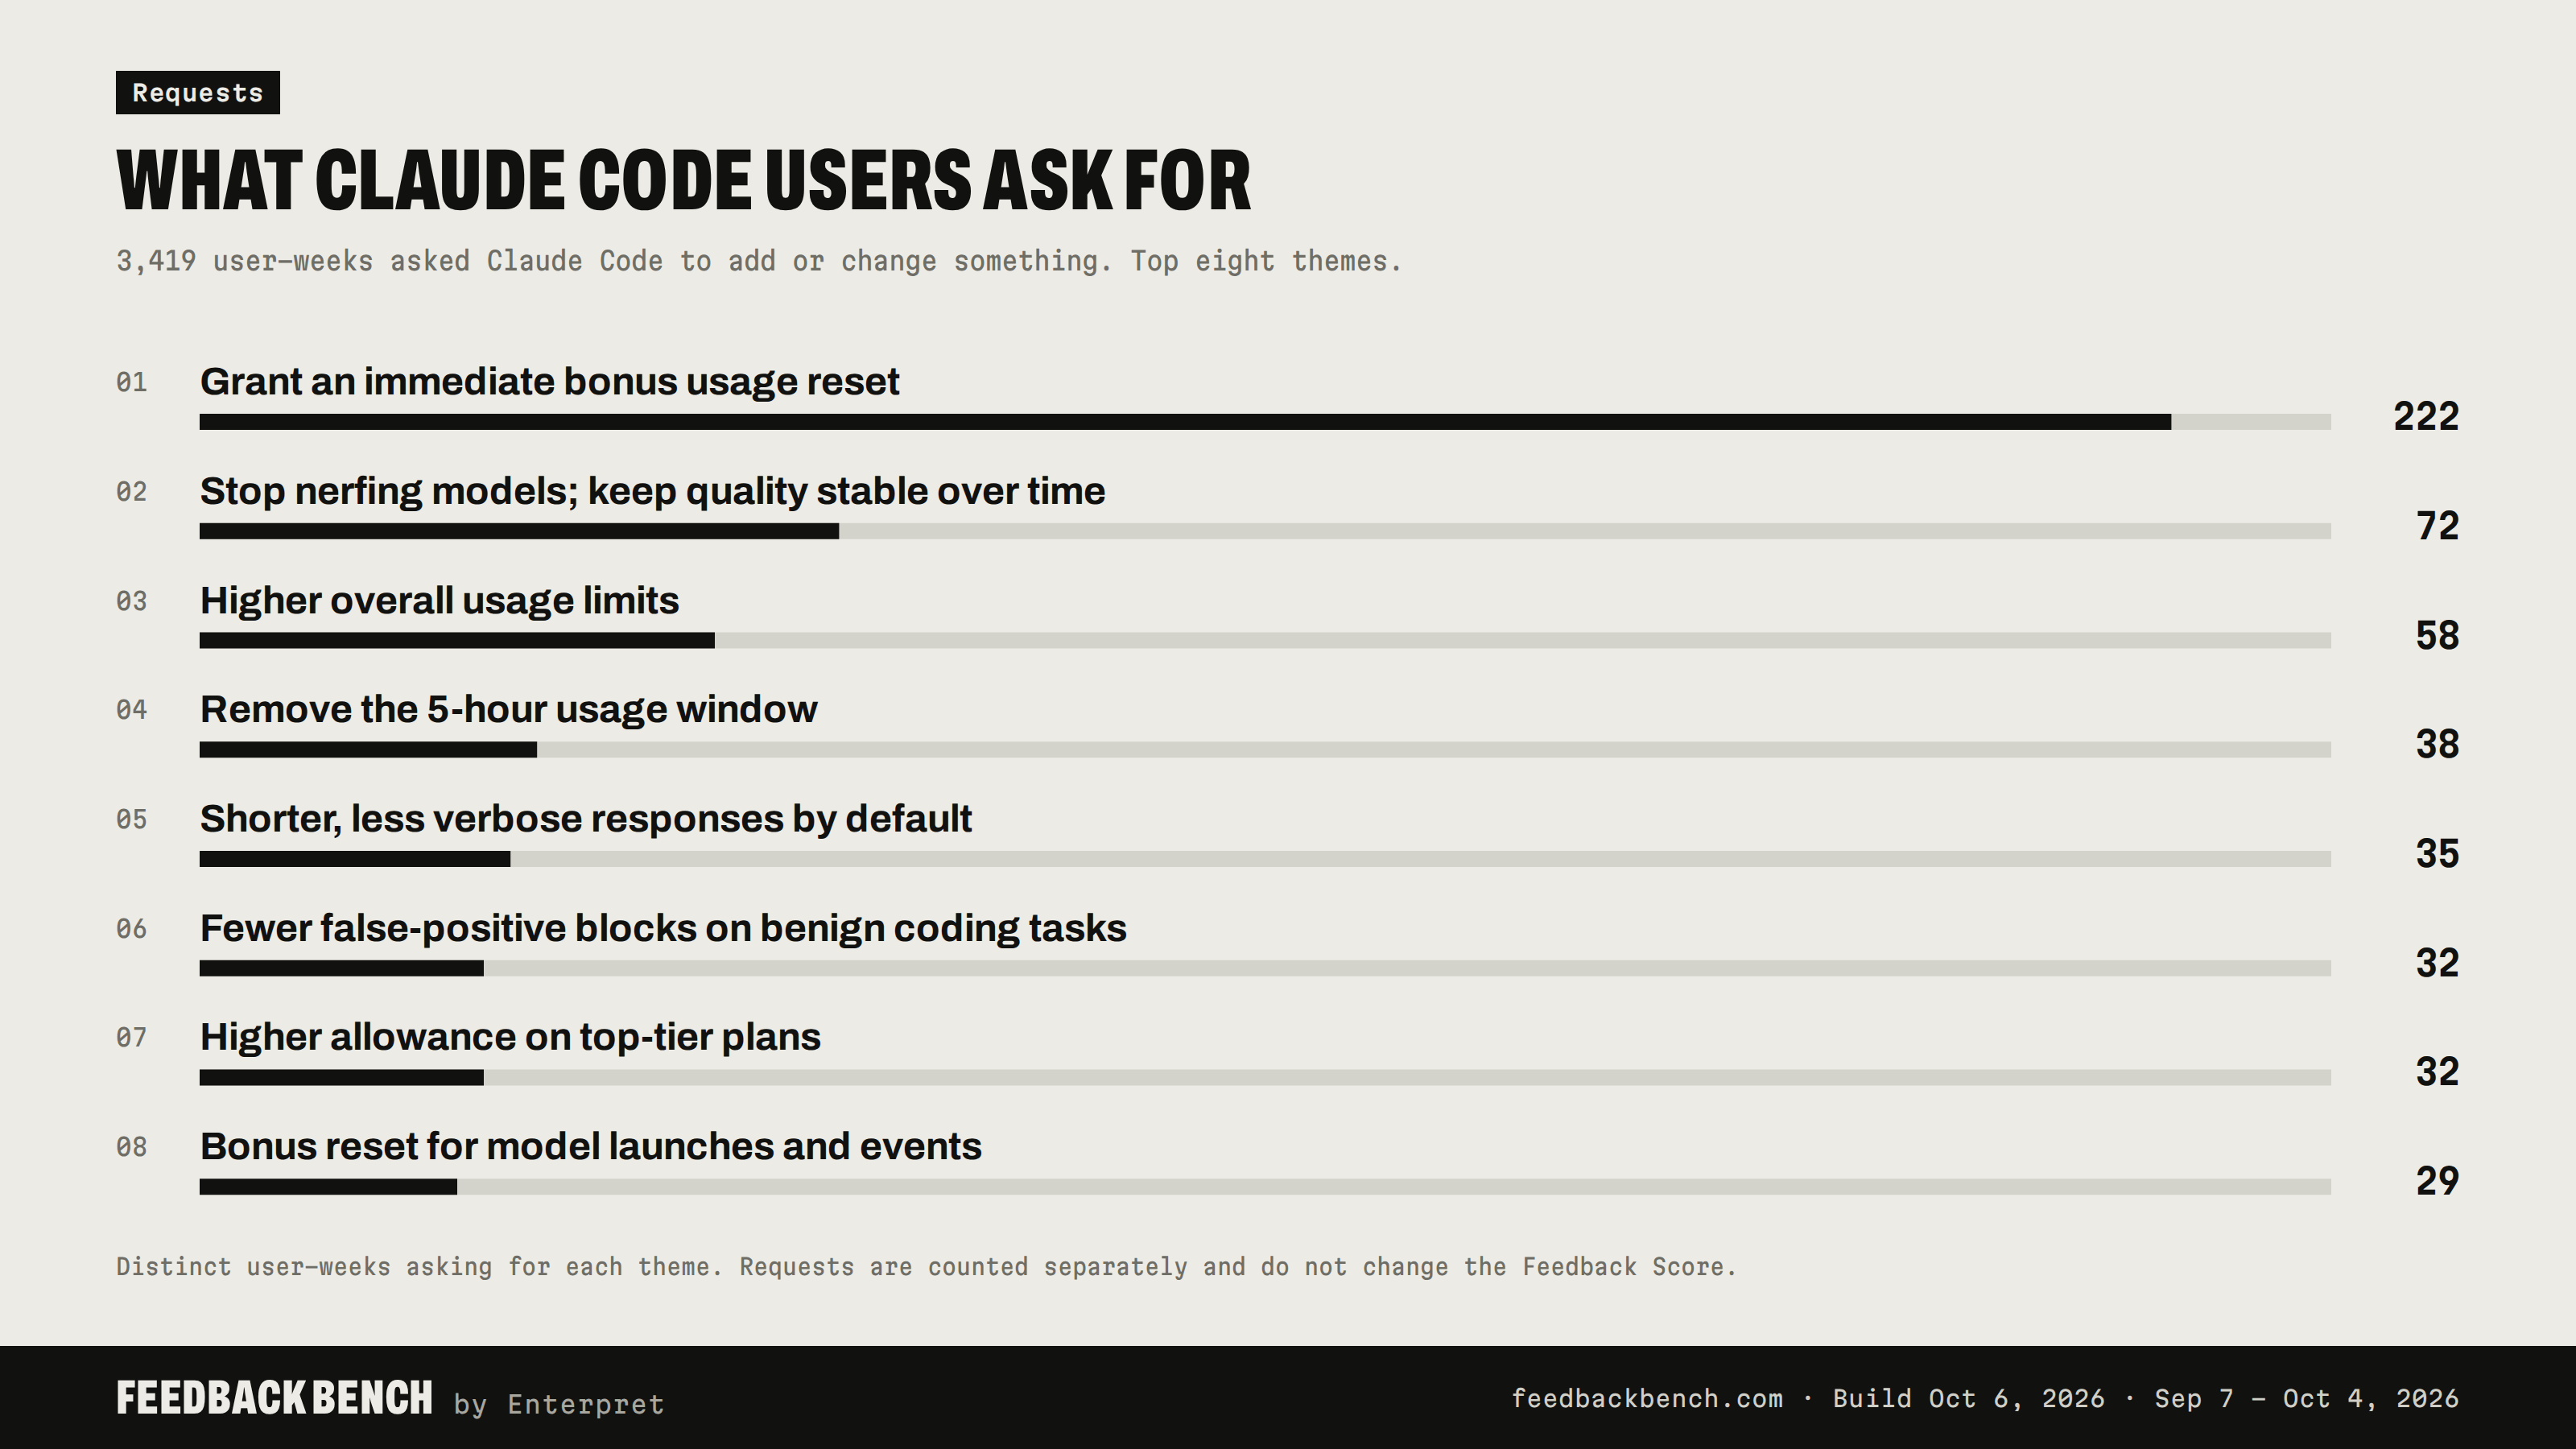The width and height of the screenshot is (2576, 1449).
Task: Click 'Shorter, less verbose responses by default'
Action: point(585,819)
